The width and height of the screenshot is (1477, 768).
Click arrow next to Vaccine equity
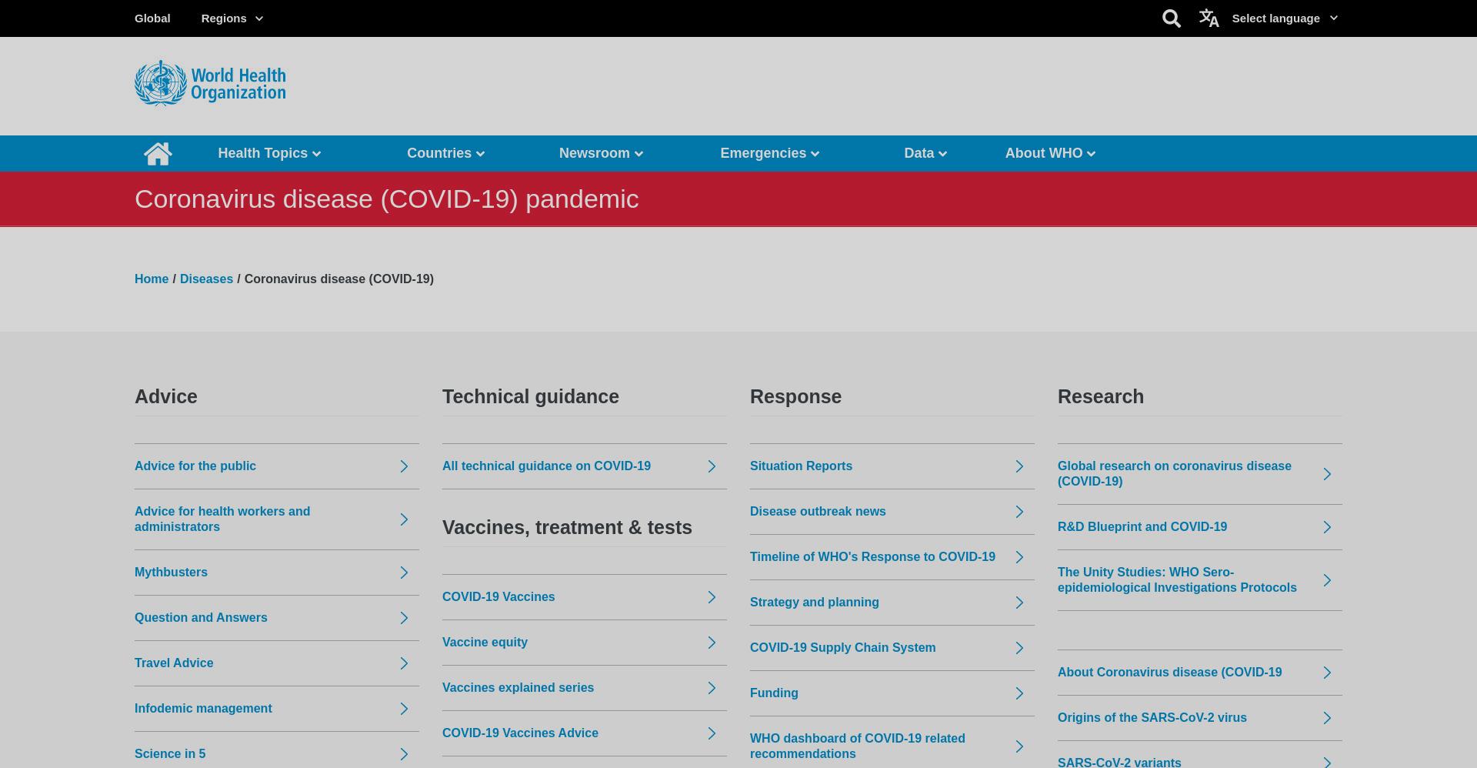(712, 643)
